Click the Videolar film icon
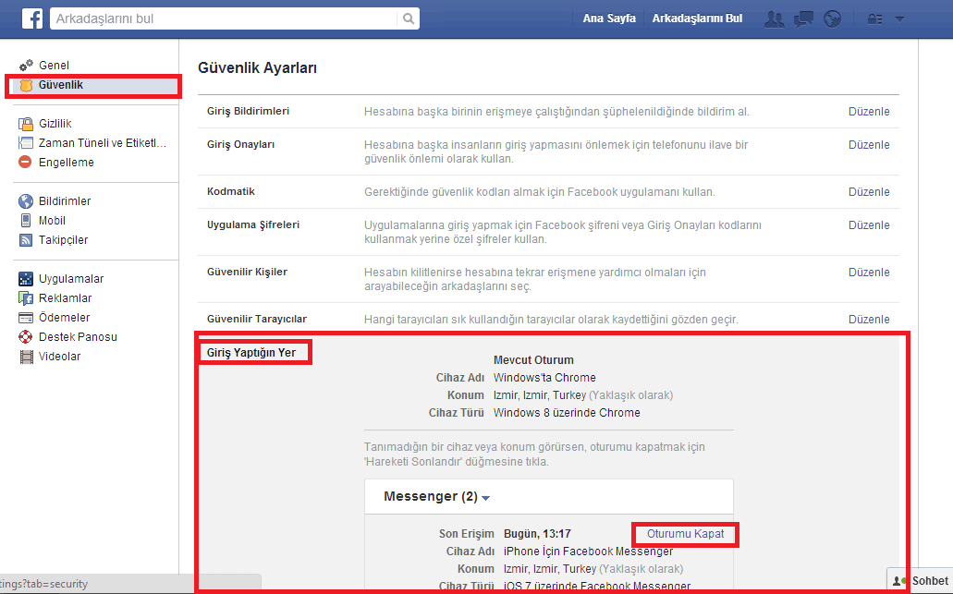The height and width of the screenshot is (594, 953). (26, 357)
